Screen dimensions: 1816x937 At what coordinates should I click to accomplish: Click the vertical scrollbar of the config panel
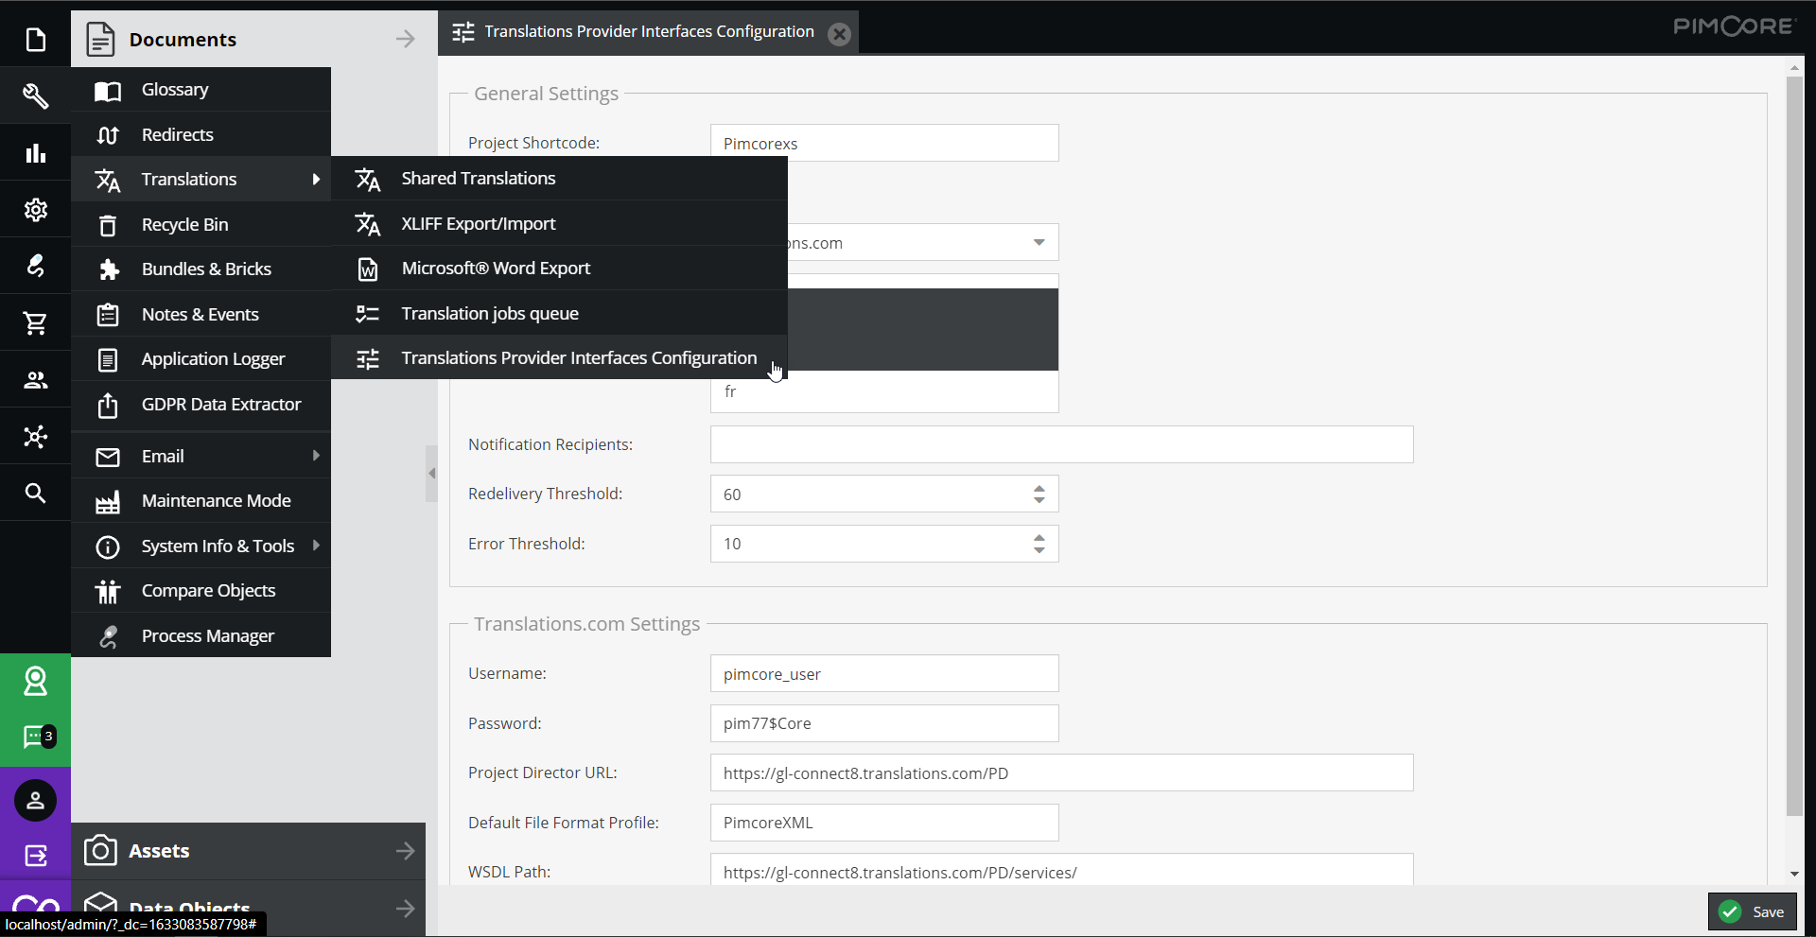pos(1794,445)
